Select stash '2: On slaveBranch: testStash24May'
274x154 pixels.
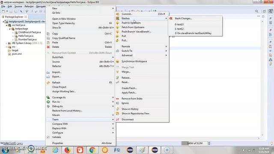pyautogui.click(x=195, y=33)
